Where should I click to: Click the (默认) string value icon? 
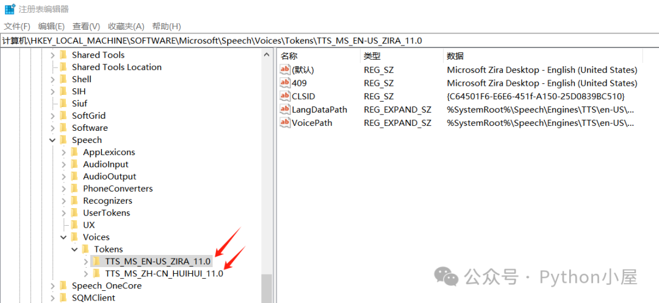click(286, 69)
